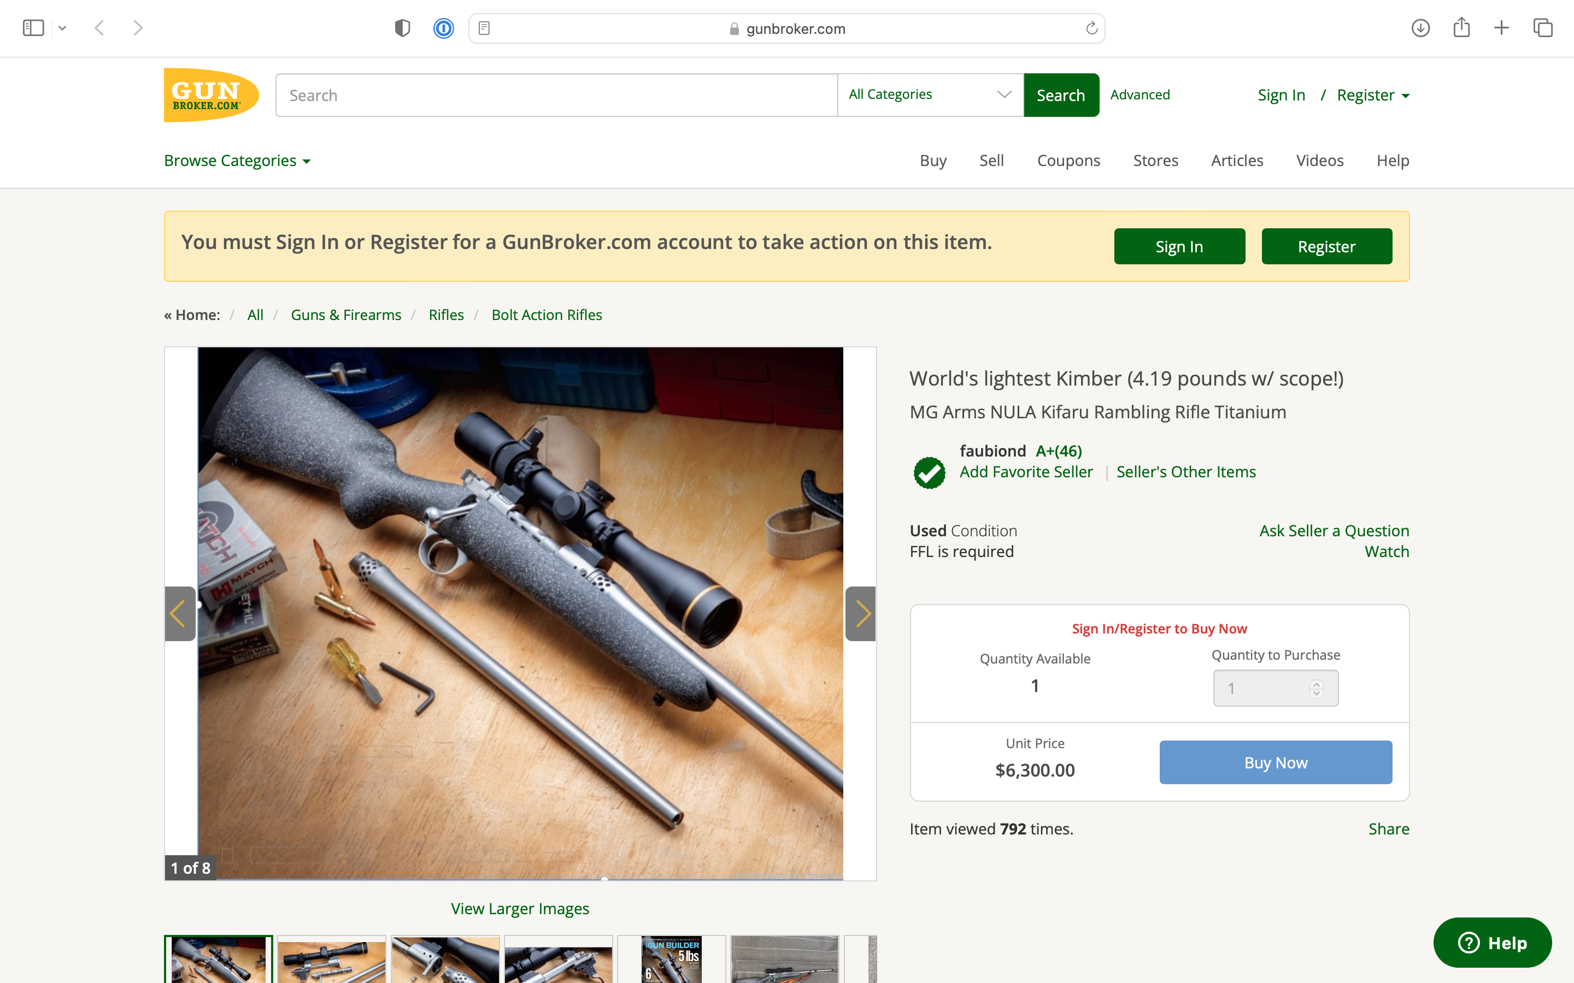Screen dimensions: 1574x983
Task: Go back with the browser back arrow
Action: [99, 28]
